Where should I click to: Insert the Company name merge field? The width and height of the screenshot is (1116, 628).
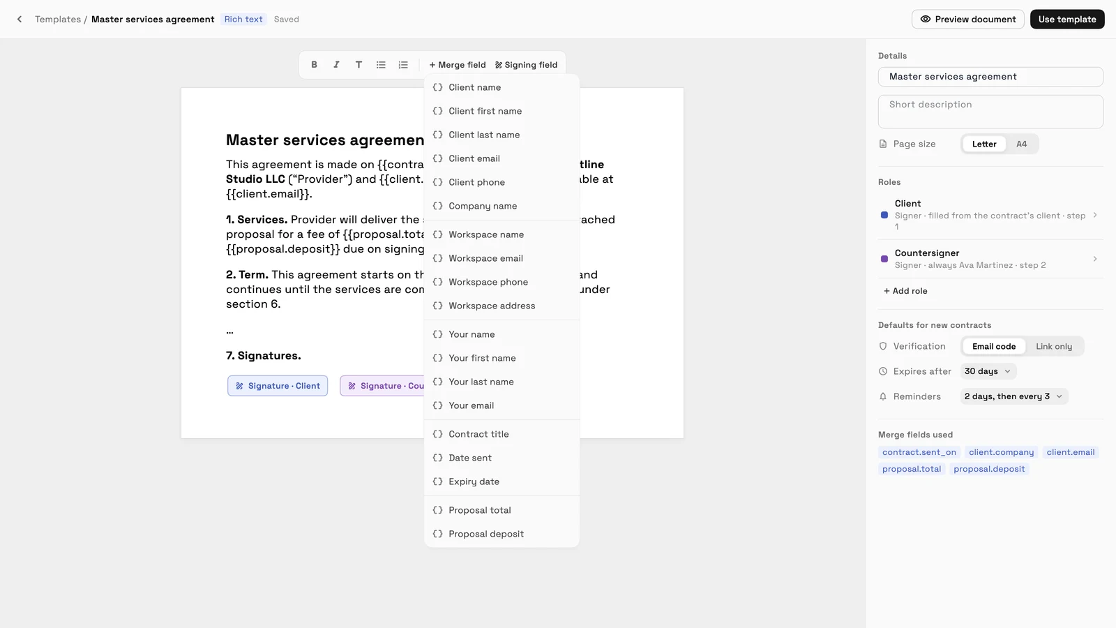502,206
